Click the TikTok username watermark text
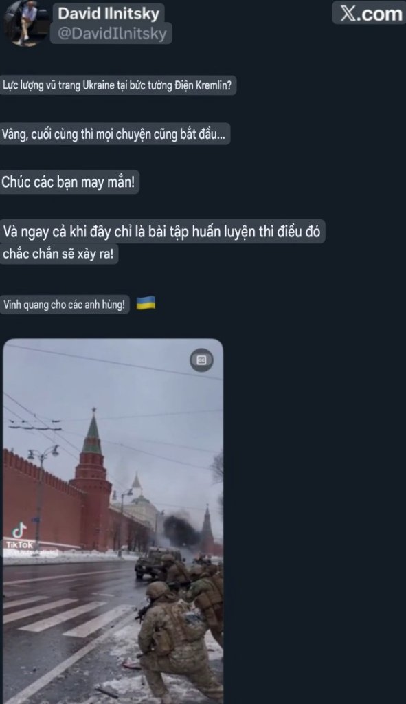This screenshot has height=704, width=406. [x=32, y=553]
